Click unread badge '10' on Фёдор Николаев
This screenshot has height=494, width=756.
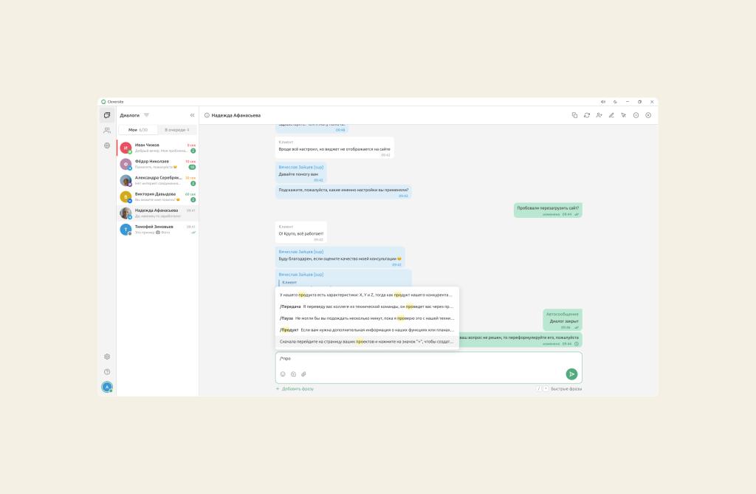[x=192, y=168]
